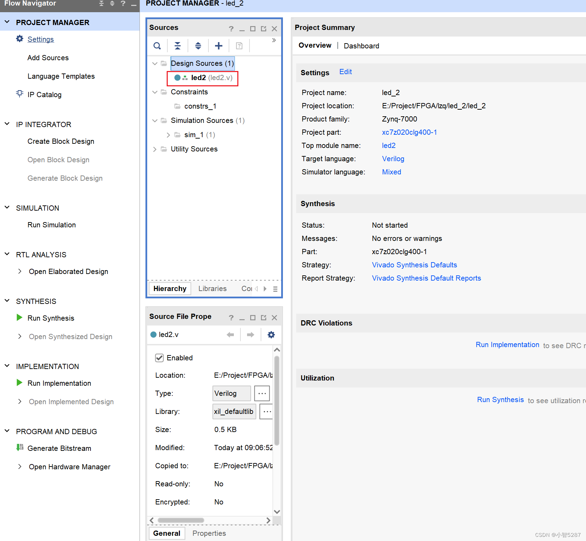Click search icon in Sources toolbar

157,46
